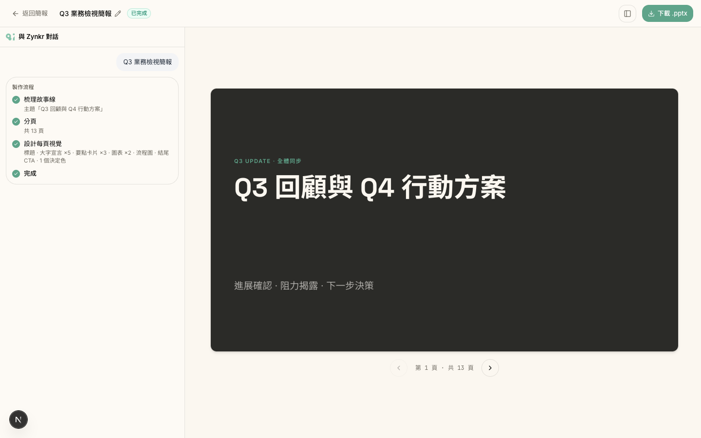The height and width of the screenshot is (438, 701).
Task: Click the Q3 業務檢視簡報 title in header
Action: pos(85,14)
